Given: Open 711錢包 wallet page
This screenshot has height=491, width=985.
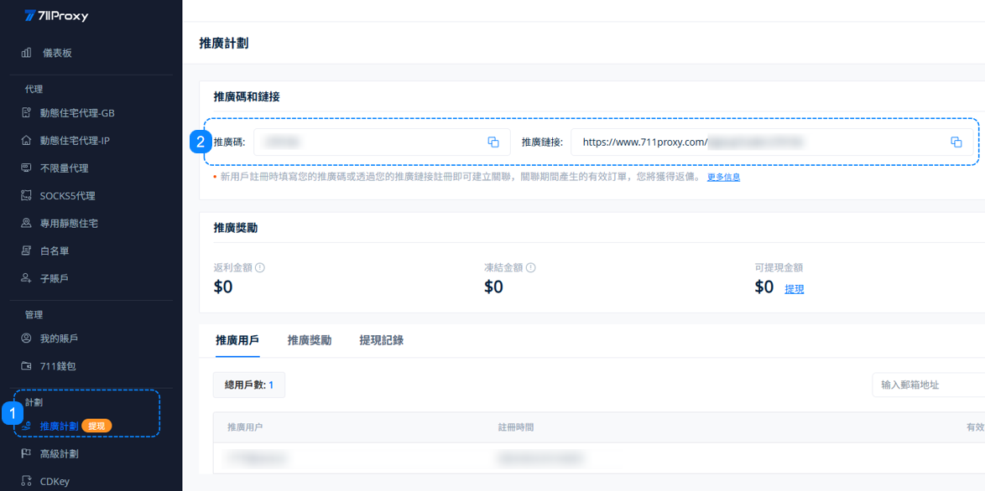Looking at the screenshot, I should 58,366.
